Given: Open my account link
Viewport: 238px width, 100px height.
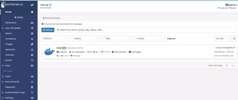Looking at the screenshot, I should coord(224,8).
